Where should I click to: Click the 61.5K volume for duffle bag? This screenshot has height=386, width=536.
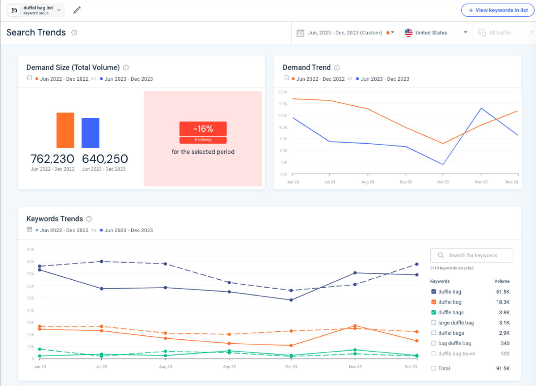coord(503,292)
